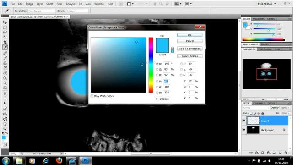Click Add To Swatches button
This screenshot has height=165, width=293.
point(190,49)
